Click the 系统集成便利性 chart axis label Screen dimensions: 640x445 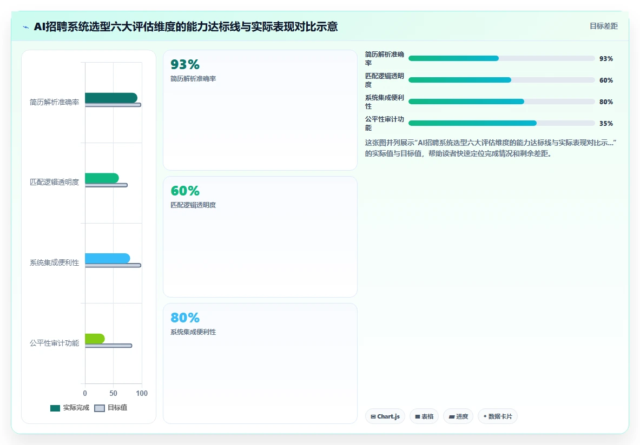54,263
